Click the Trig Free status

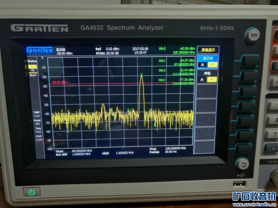[38, 130]
